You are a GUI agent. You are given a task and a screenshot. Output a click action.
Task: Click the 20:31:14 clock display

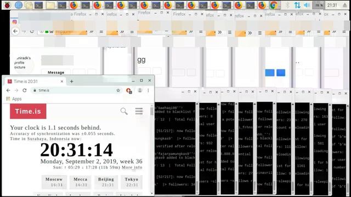coord(77,150)
